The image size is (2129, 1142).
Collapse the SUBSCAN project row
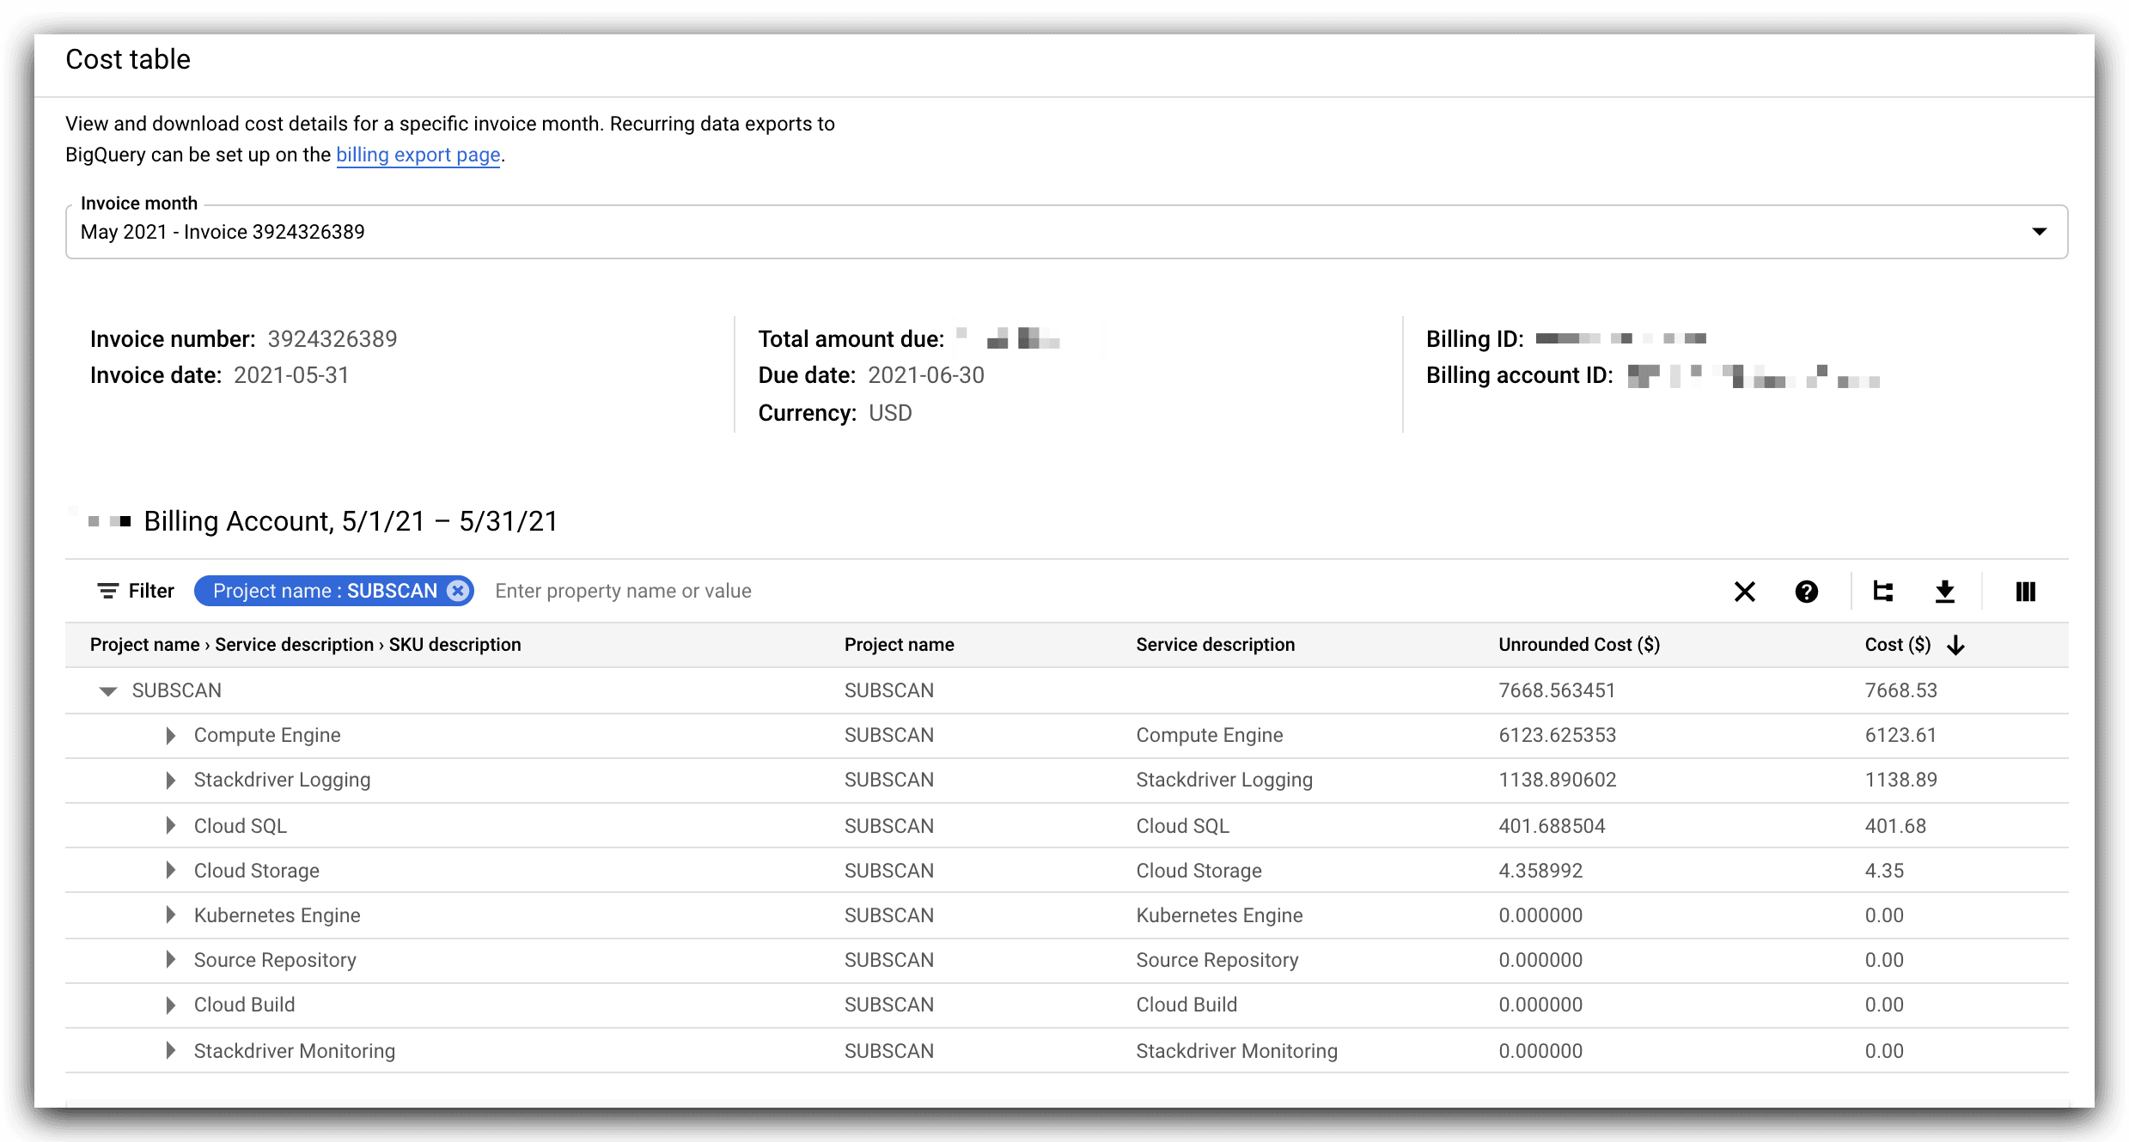point(108,691)
